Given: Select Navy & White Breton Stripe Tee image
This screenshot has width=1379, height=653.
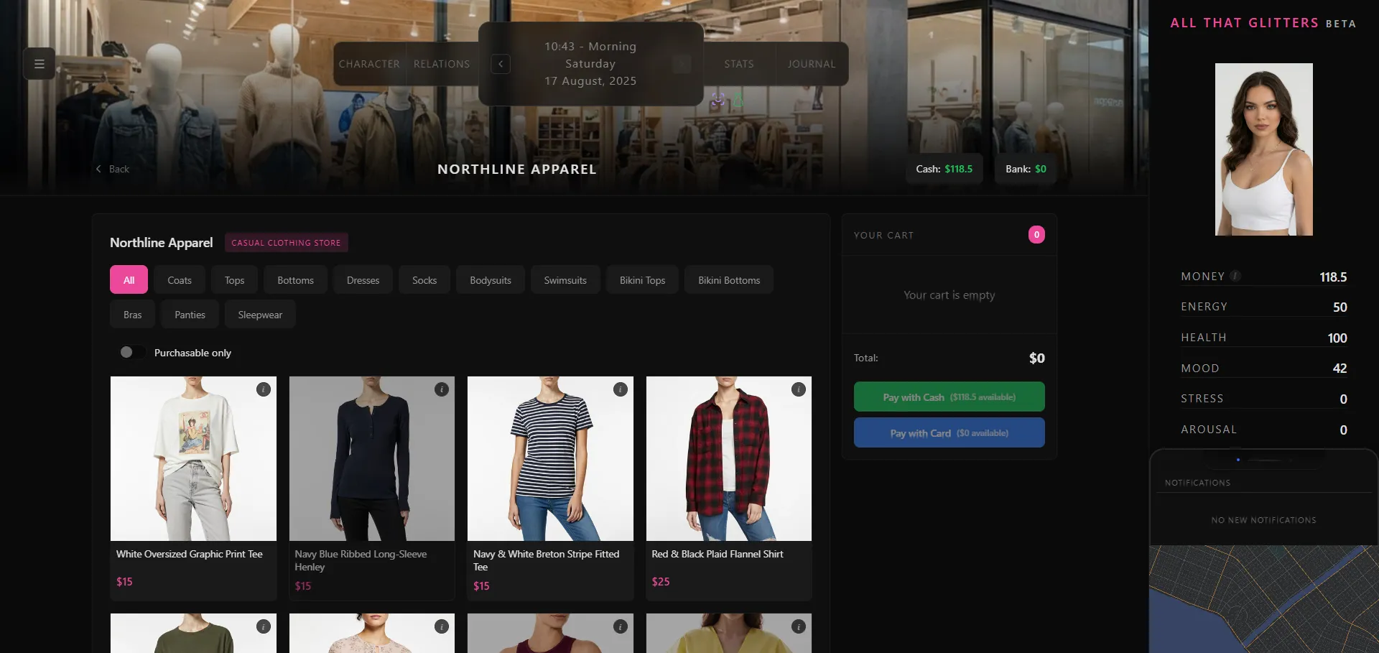Looking at the screenshot, I should pyautogui.click(x=550, y=458).
